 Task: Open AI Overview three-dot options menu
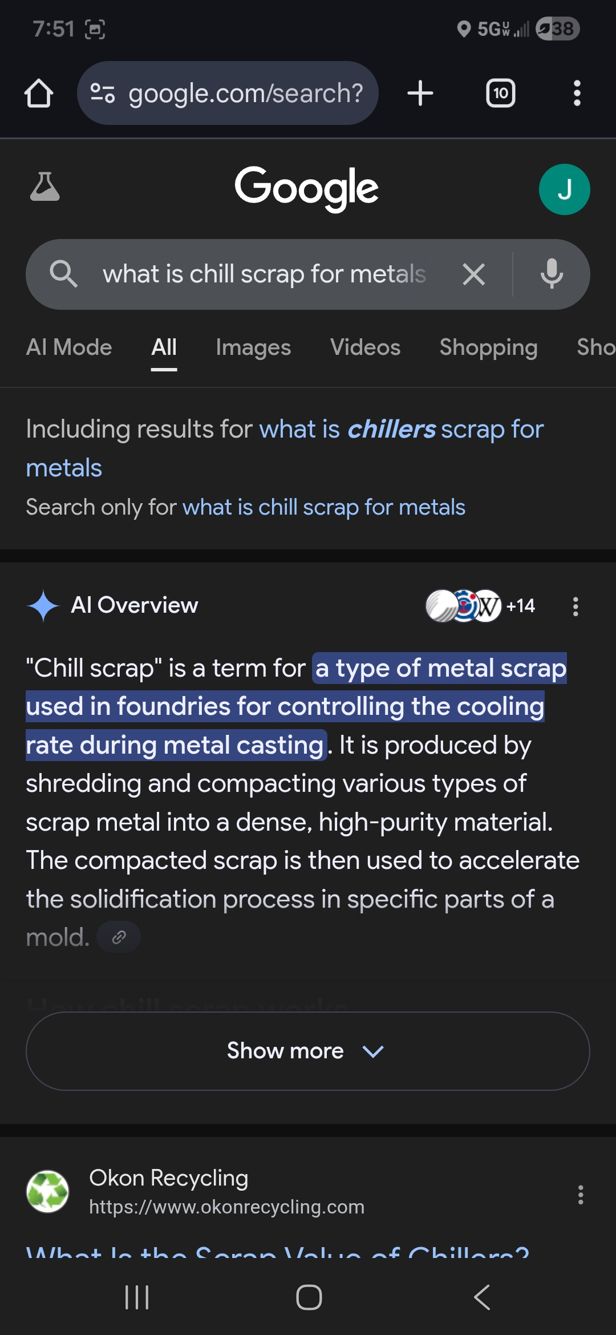tap(576, 606)
